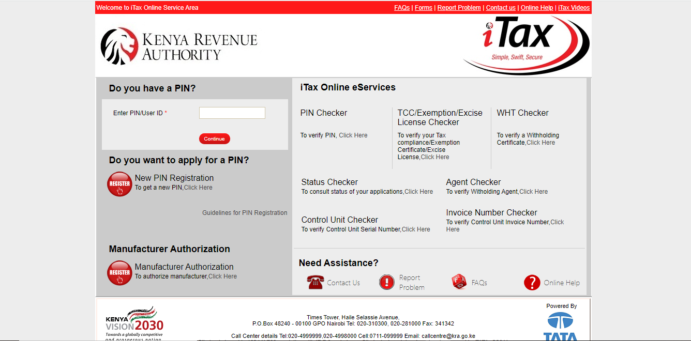691x341 pixels.
Task: Click the Kenya Revenue Authority lion logo
Action: tap(119, 46)
